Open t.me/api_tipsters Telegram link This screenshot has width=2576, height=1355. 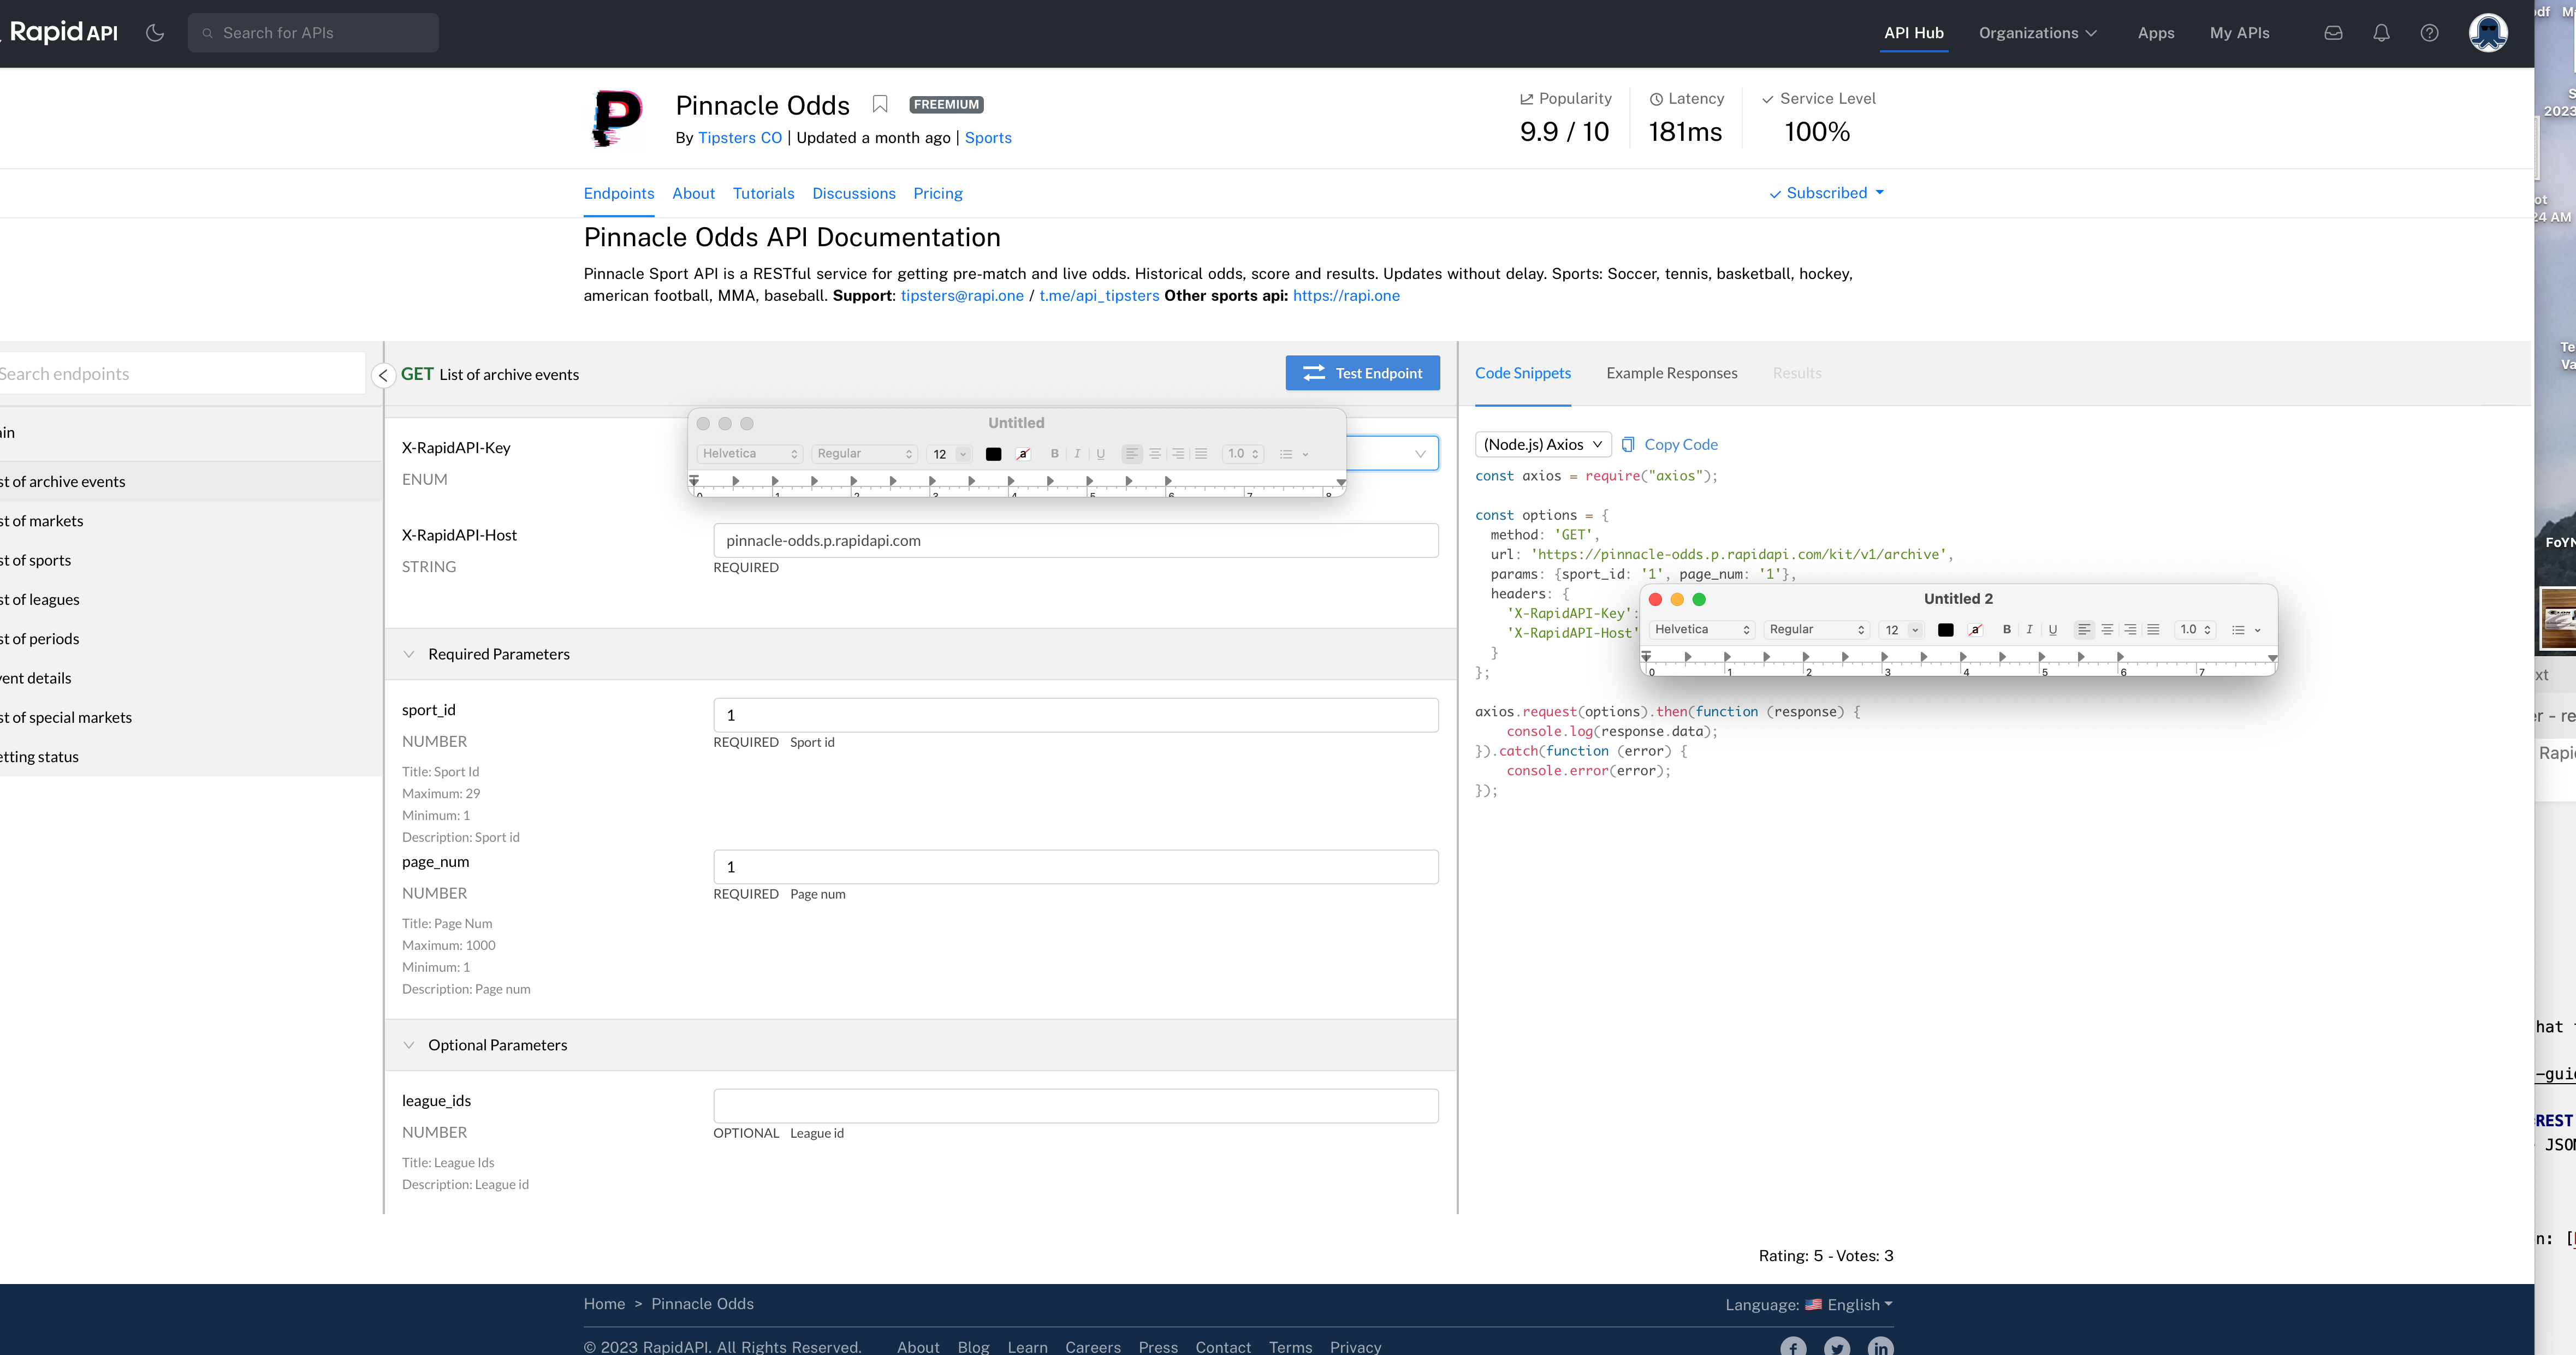click(x=1099, y=296)
